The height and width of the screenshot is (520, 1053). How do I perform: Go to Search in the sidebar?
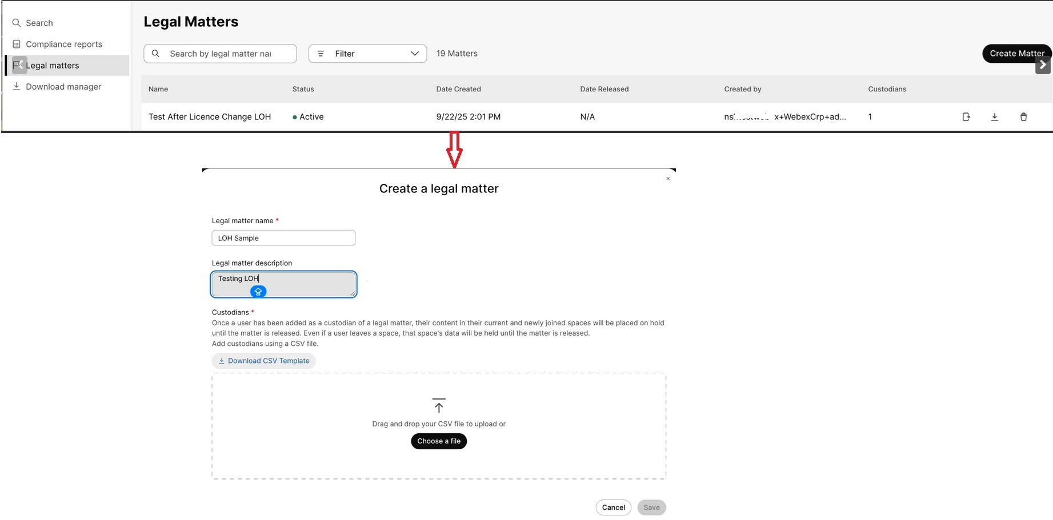click(39, 23)
